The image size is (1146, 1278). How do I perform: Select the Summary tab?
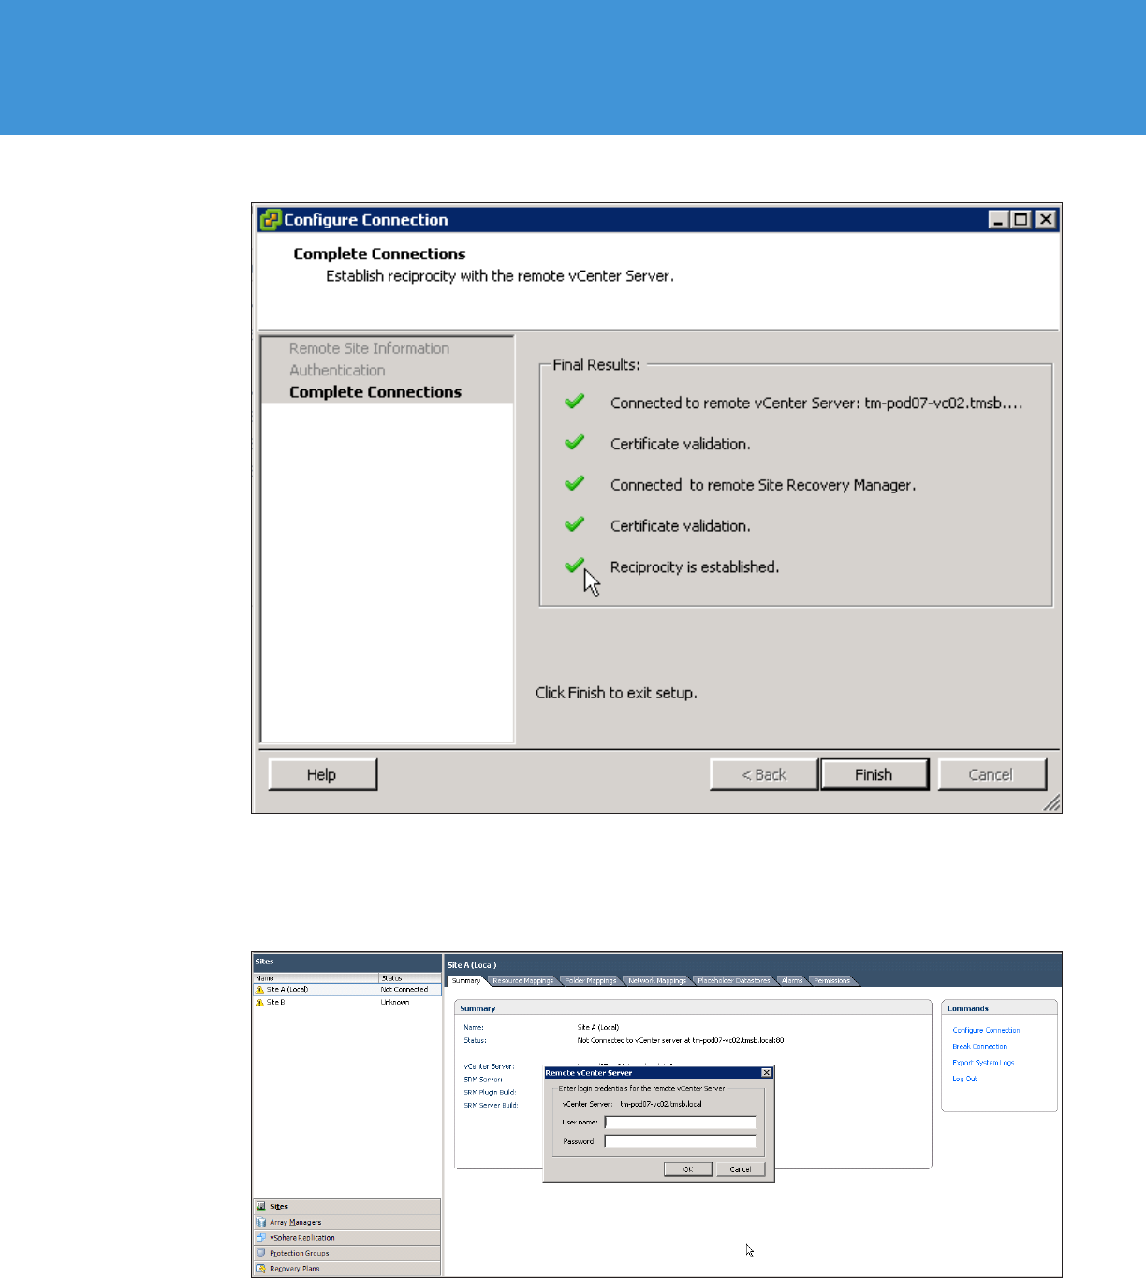coord(466,980)
